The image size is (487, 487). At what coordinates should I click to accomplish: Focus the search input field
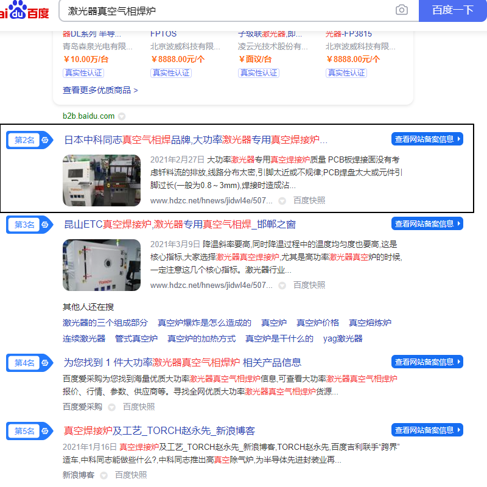(x=226, y=11)
